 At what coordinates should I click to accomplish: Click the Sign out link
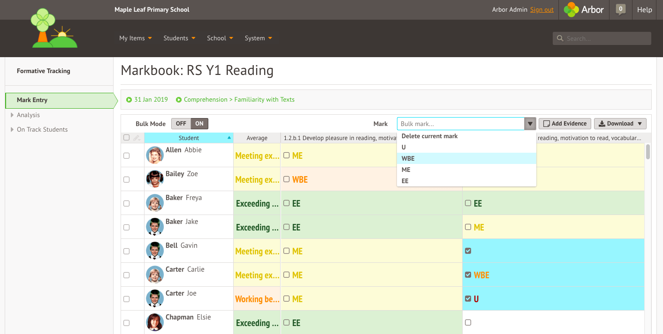542,9
